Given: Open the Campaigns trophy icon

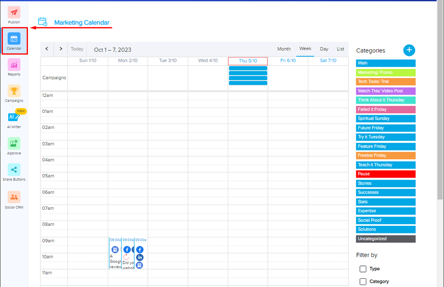Looking at the screenshot, I should pyautogui.click(x=14, y=91).
